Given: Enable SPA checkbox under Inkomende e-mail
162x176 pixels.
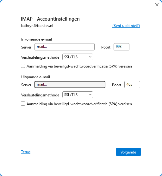Looking at the screenshot, I should click(23, 66).
